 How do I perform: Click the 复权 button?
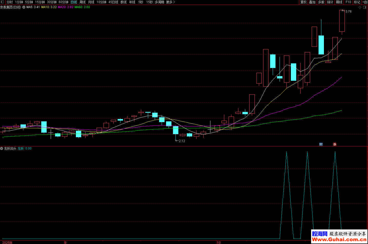click(303, 2)
